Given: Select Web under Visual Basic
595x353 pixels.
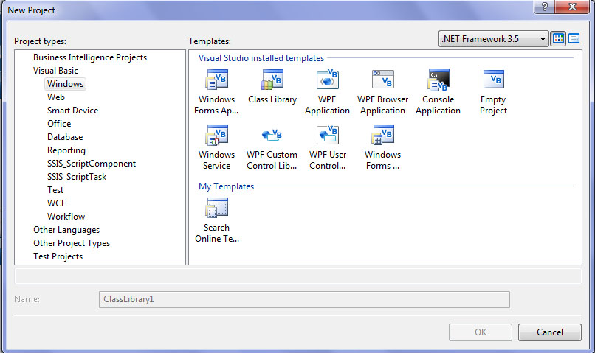Looking at the screenshot, I should point(56,97).
